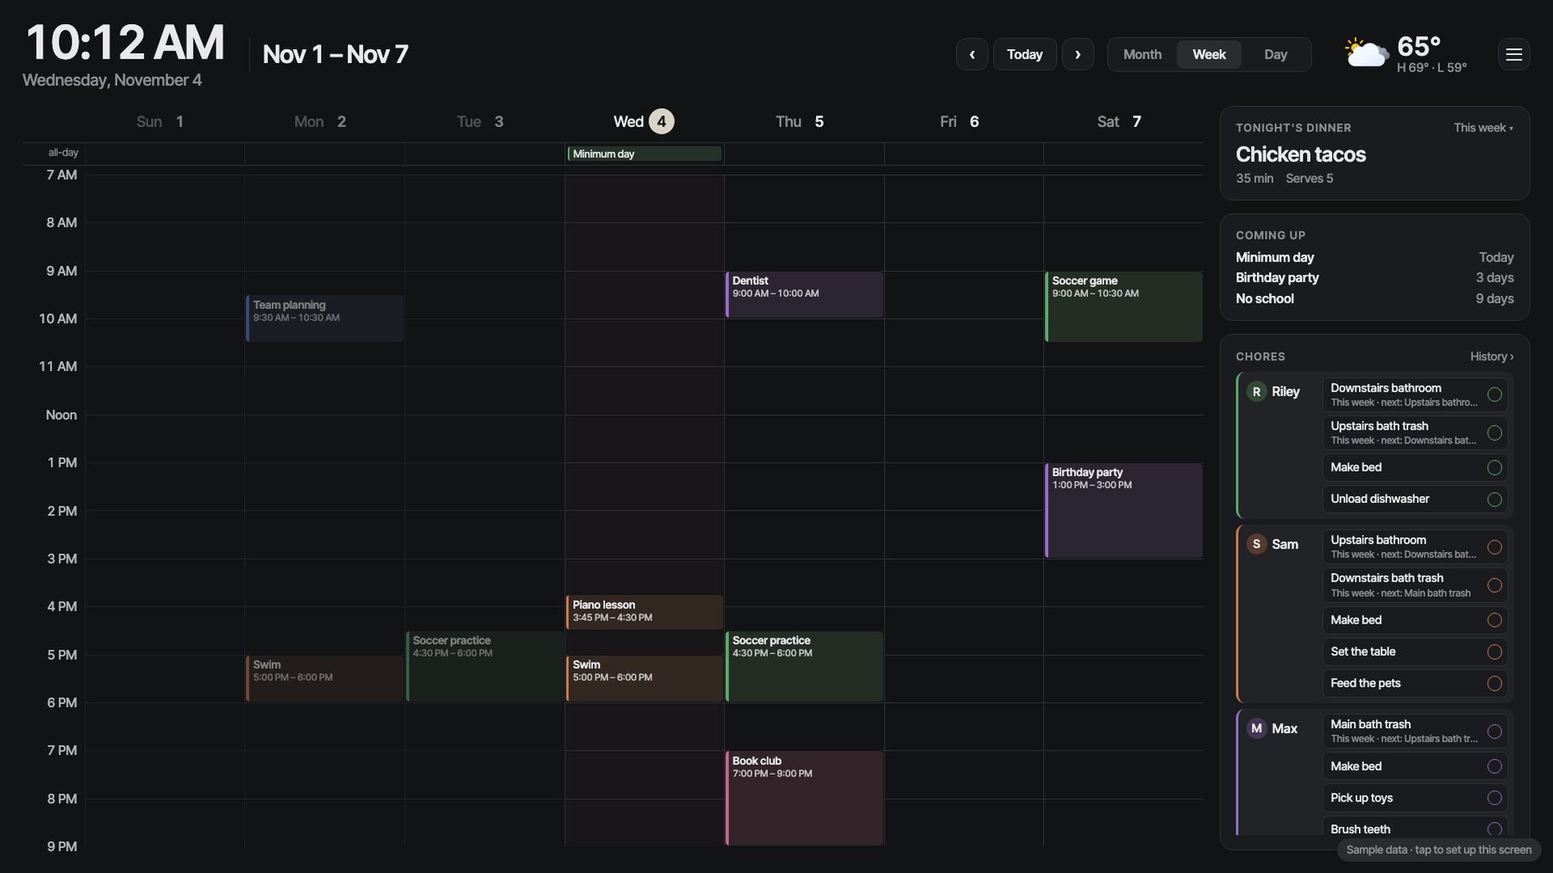The image size is (1553, 873).
Task: Complete the Set the table chore
Action: (1494, 652)
